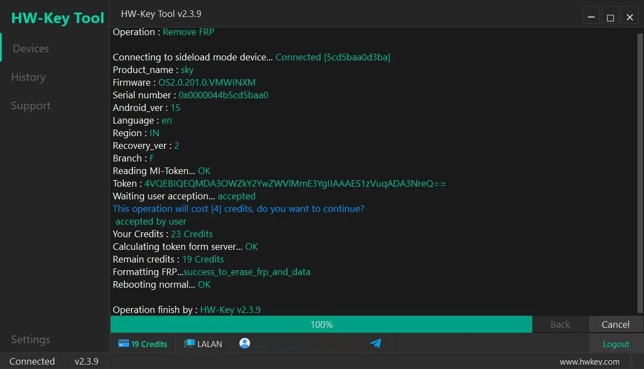Viewport: 644px width, 369px height.
Task: Click the credit card credits icon
Action: [124, 344]
